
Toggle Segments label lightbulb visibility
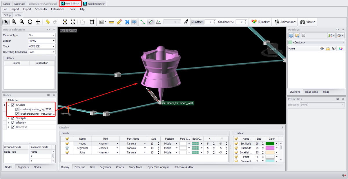(x=67, y=148)
